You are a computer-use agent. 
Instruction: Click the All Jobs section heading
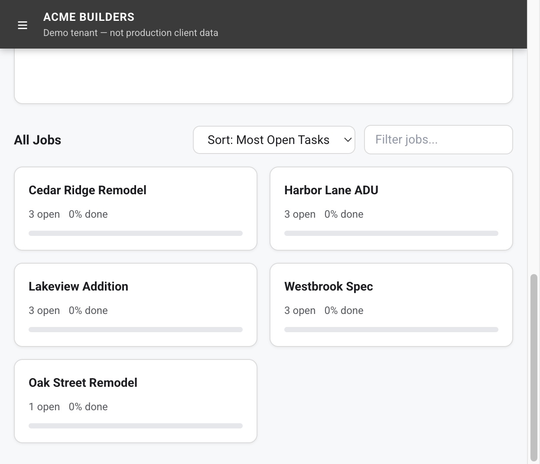click(x=38, y=140)
